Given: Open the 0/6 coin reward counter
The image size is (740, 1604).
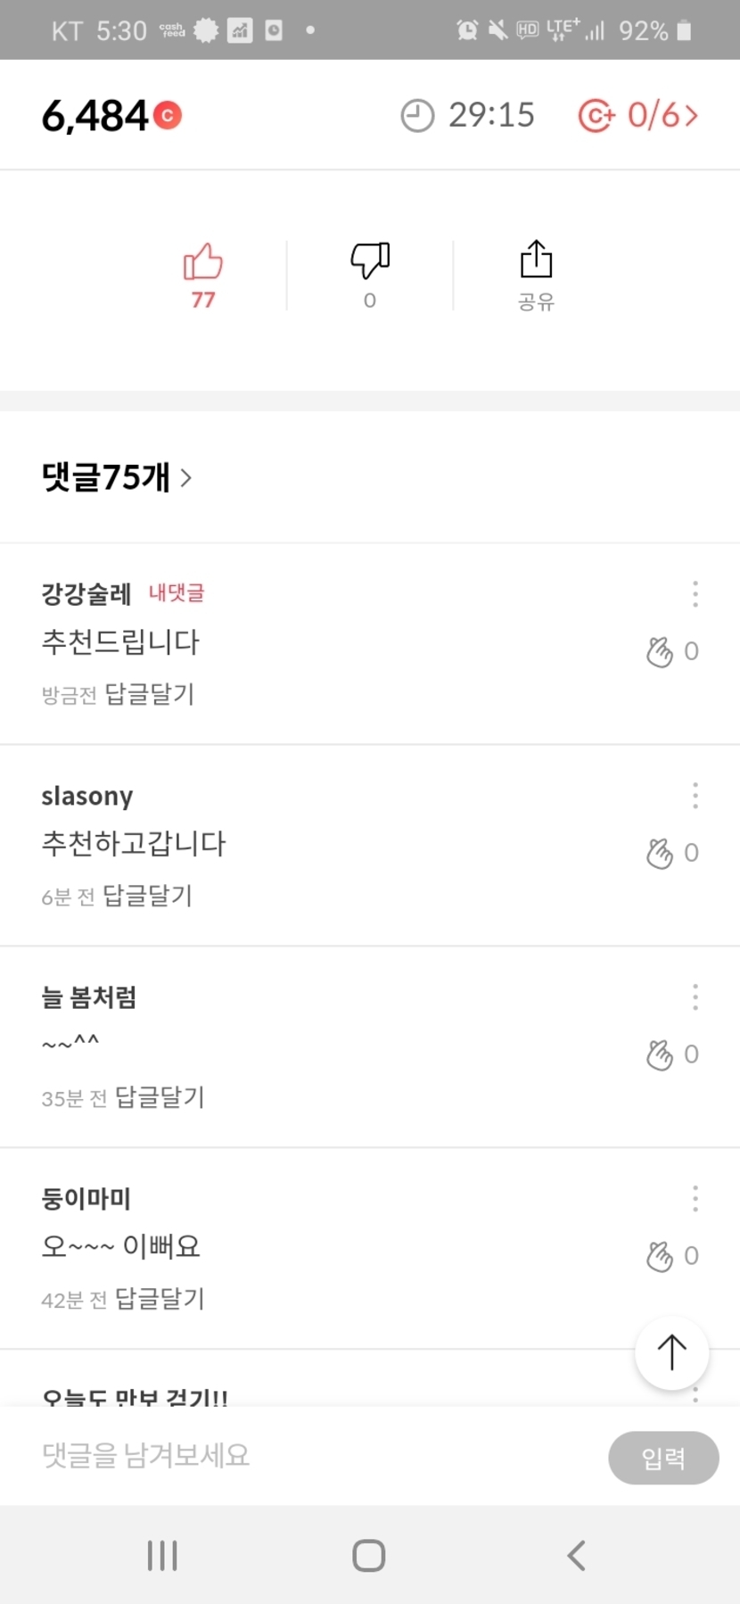Looking at the screenshot, I should tap(638, 116).
